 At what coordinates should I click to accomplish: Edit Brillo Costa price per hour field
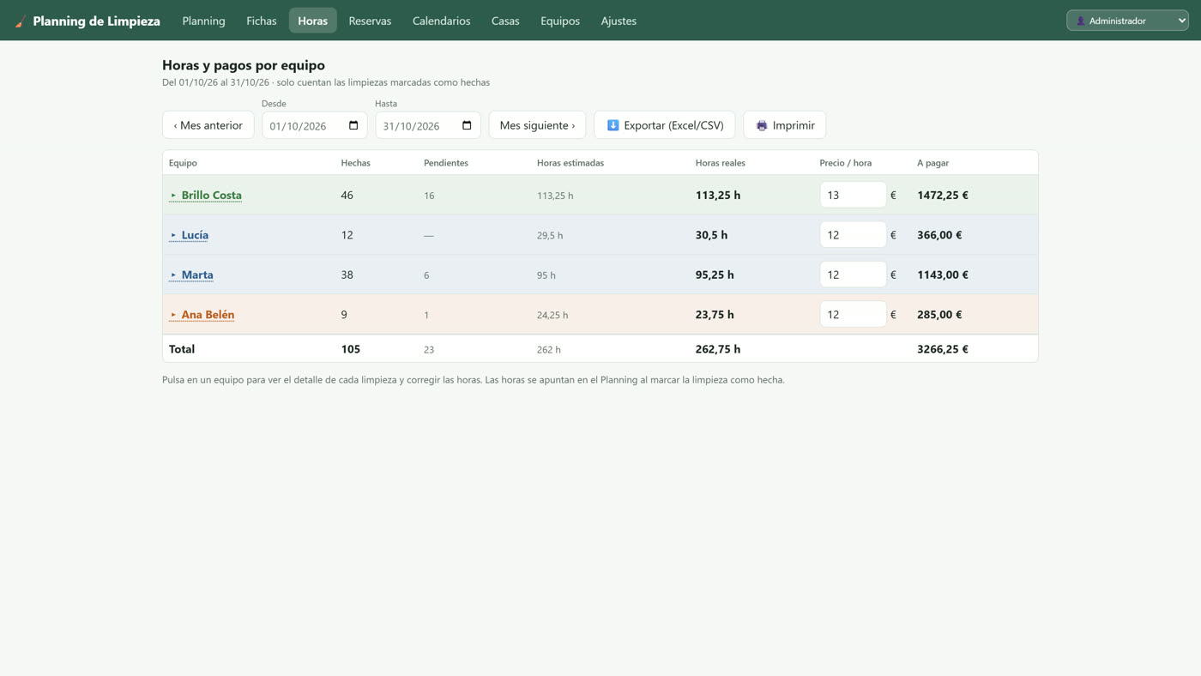(x=853, y=195)
